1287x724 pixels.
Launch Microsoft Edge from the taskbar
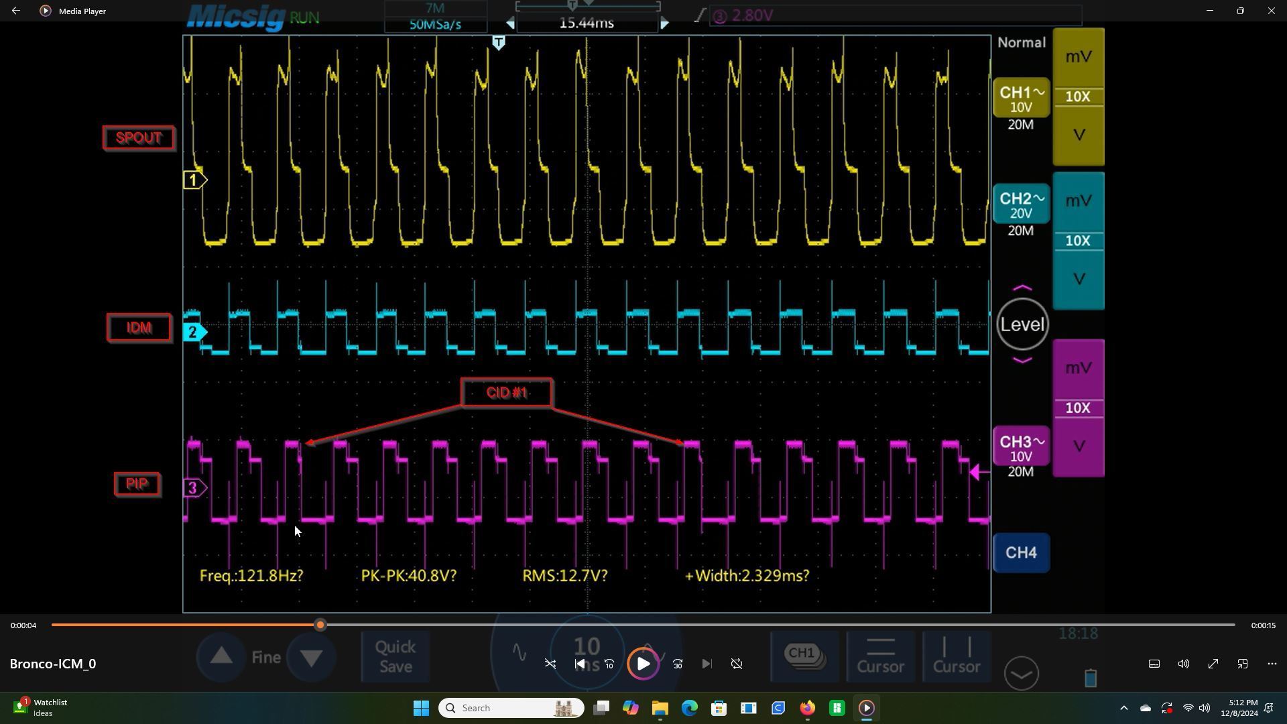pyautogui.click(x=689, y=708)
